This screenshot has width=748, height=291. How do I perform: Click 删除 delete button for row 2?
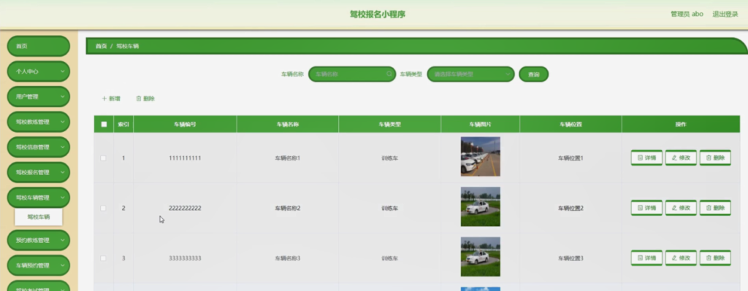point(715,208)
